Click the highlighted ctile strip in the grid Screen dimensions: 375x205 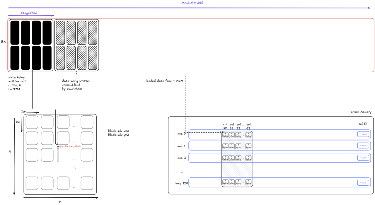click(x=58, y=155)
